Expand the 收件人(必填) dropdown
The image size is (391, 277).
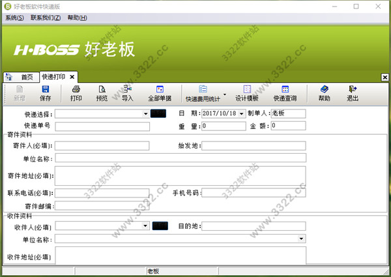145,226
